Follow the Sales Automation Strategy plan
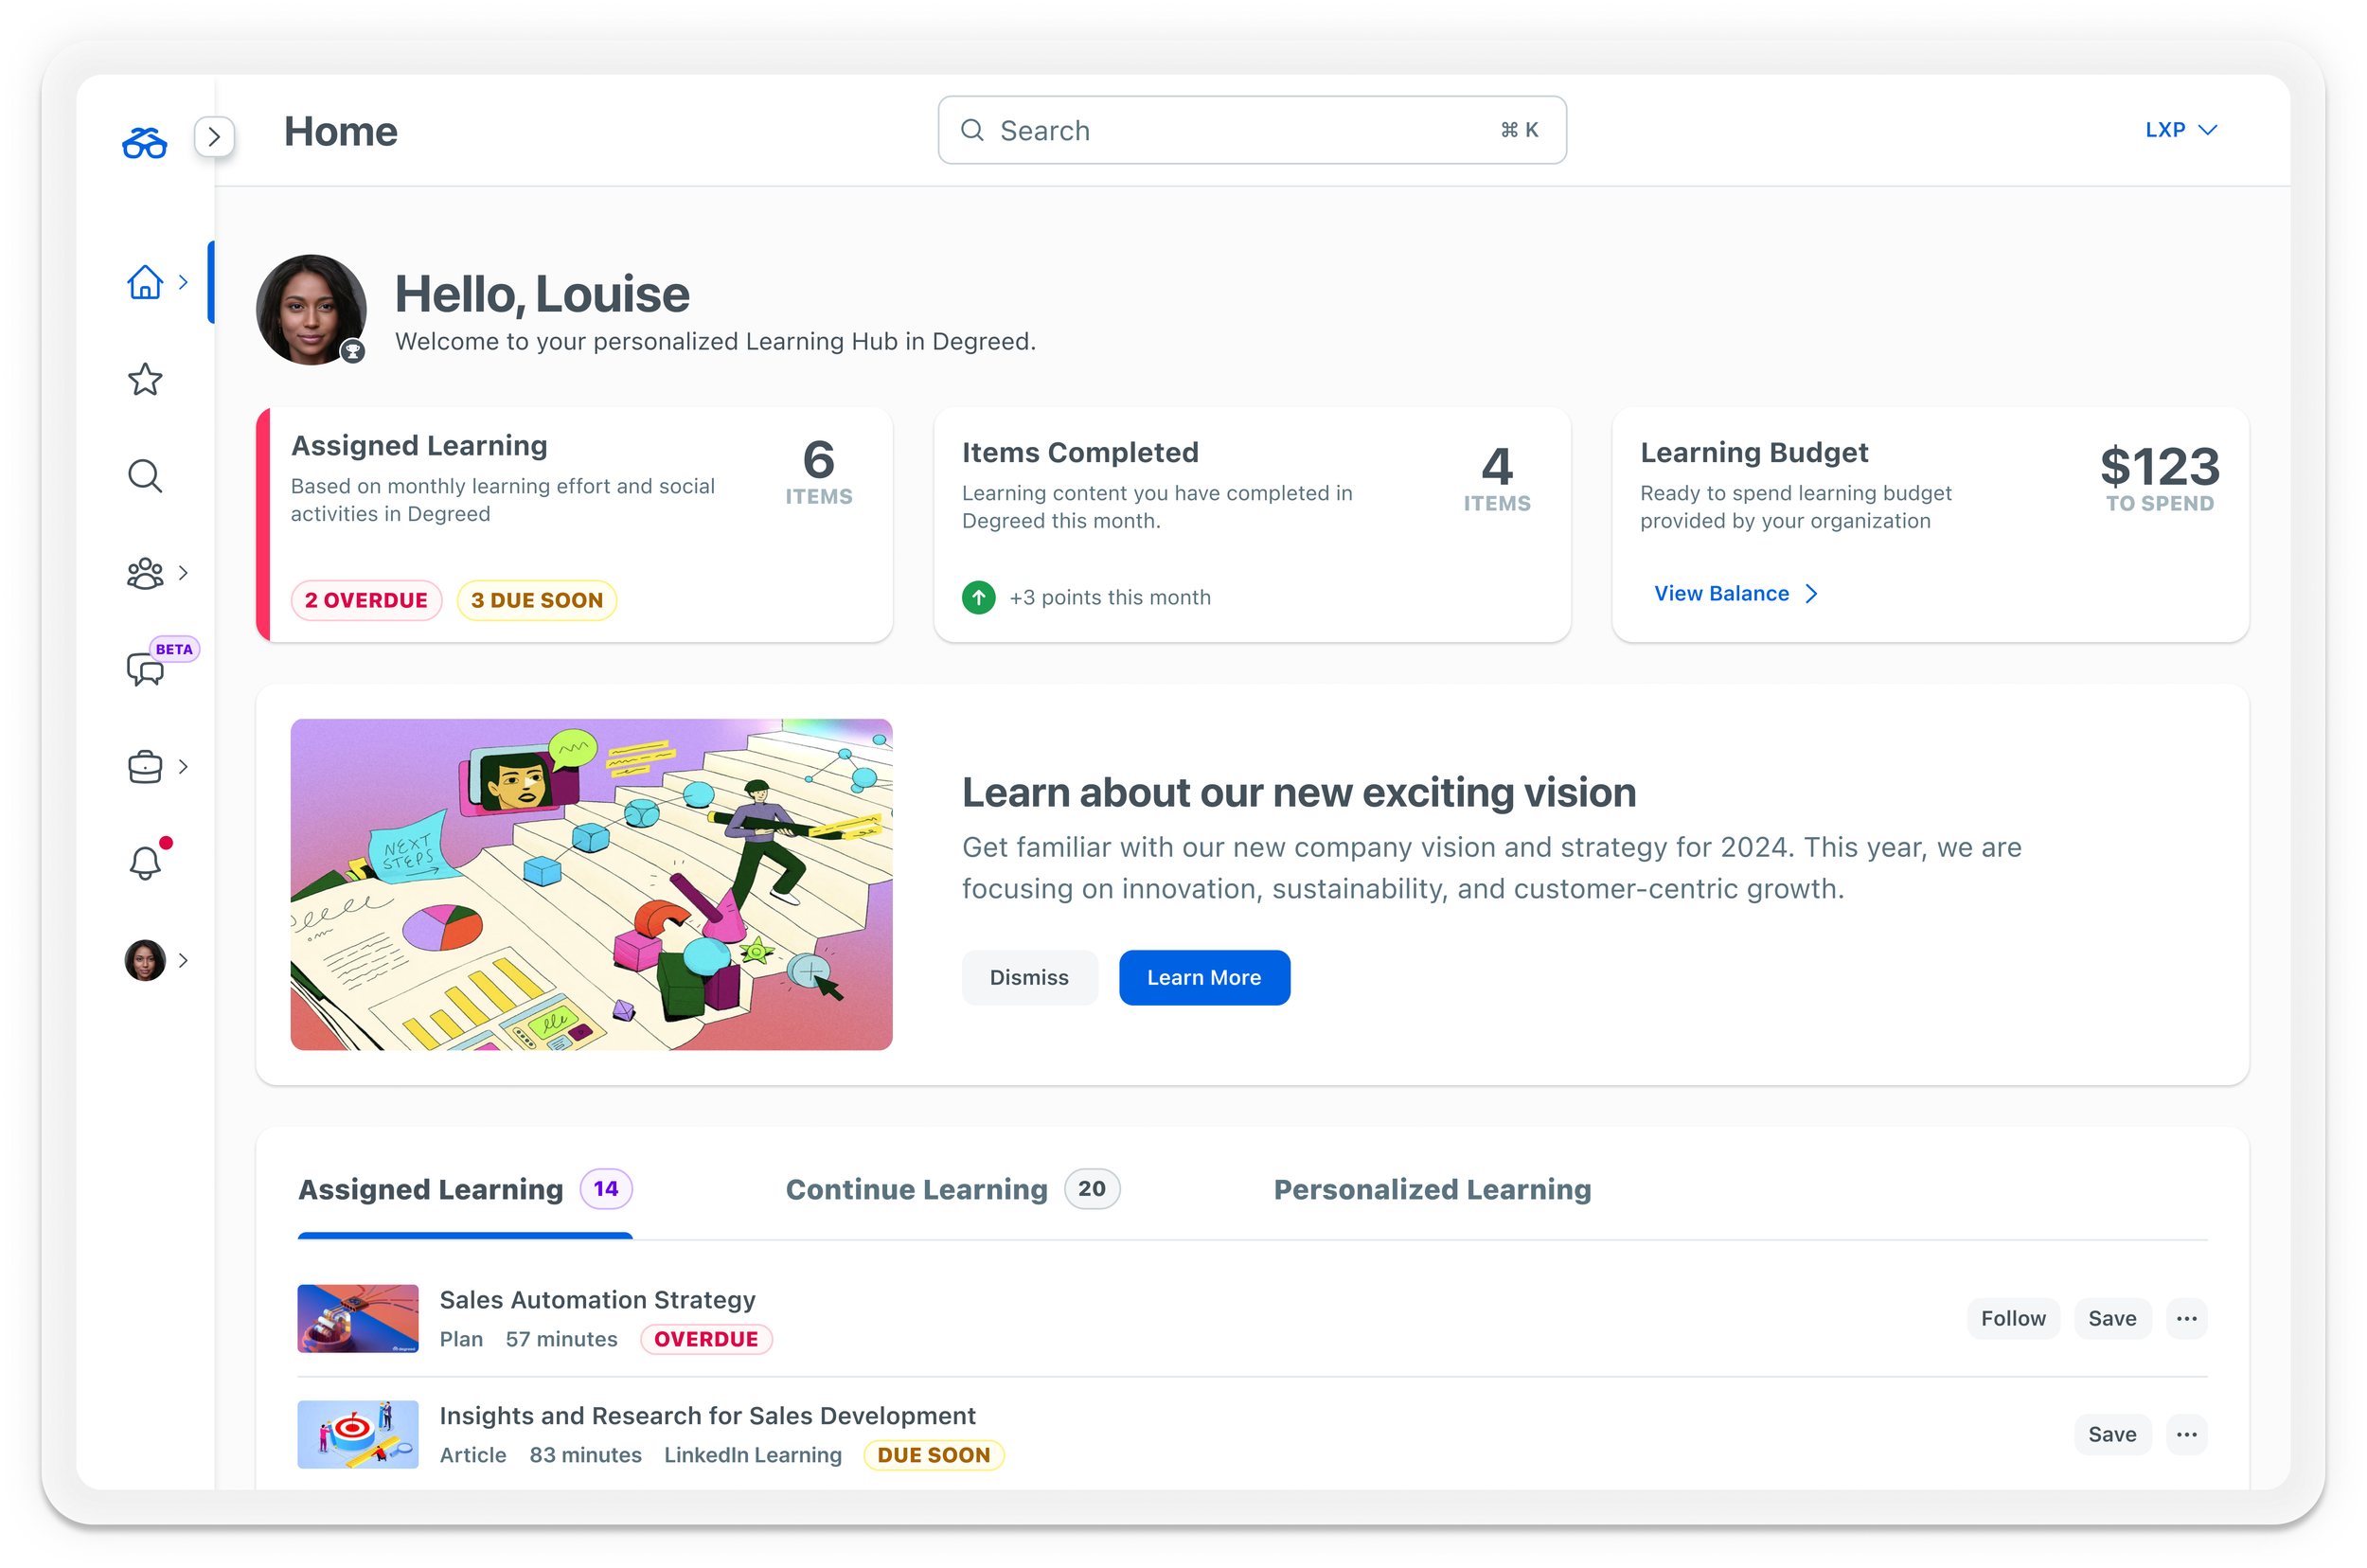Viewport: 2367px width, 1568px height. tap(2012, 1318)
